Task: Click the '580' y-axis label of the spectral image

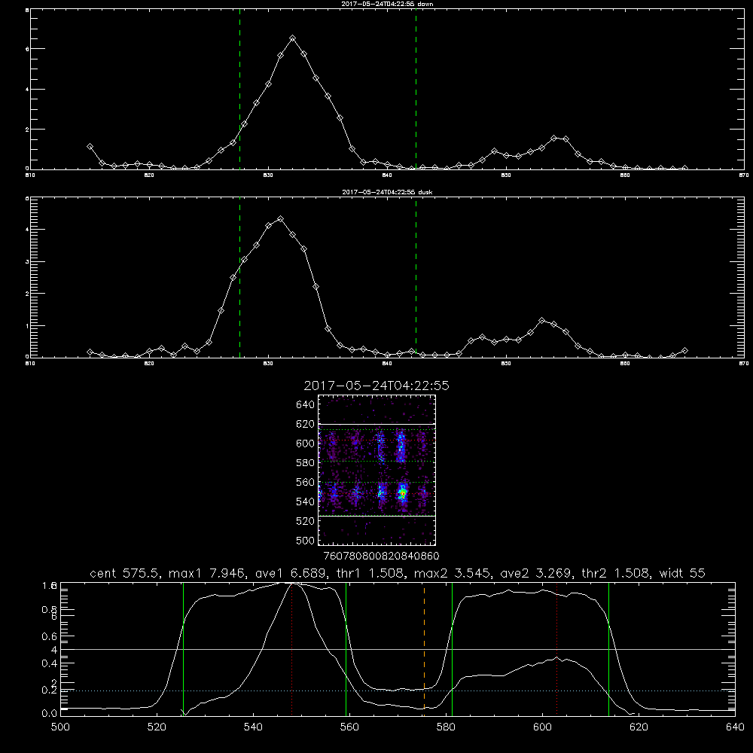Action: [x=305, y=462]
